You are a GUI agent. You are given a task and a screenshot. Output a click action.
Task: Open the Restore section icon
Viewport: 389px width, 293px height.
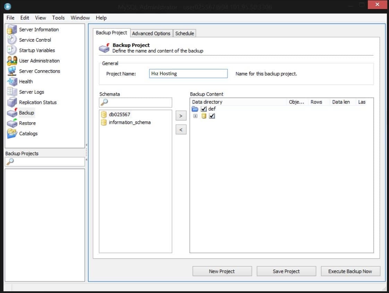[x=12, y=123]
